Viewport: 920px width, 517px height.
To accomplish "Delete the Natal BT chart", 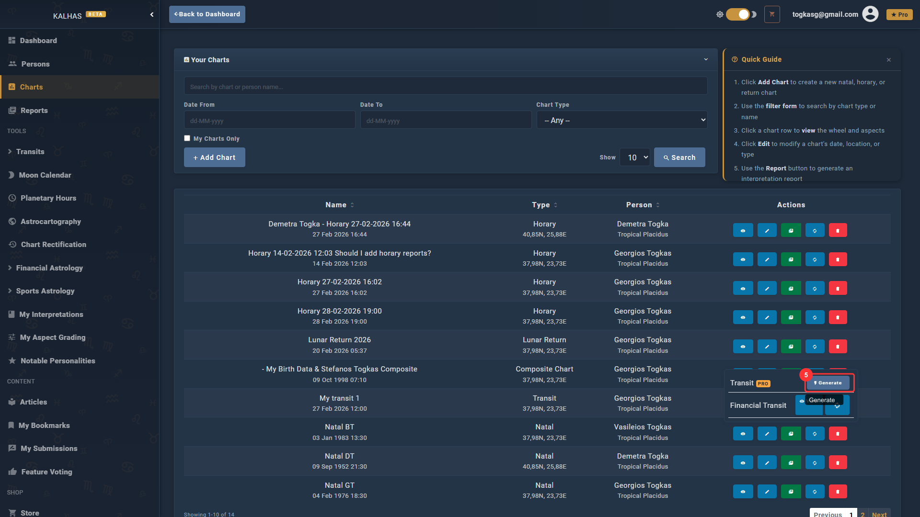I will point(838,434).
